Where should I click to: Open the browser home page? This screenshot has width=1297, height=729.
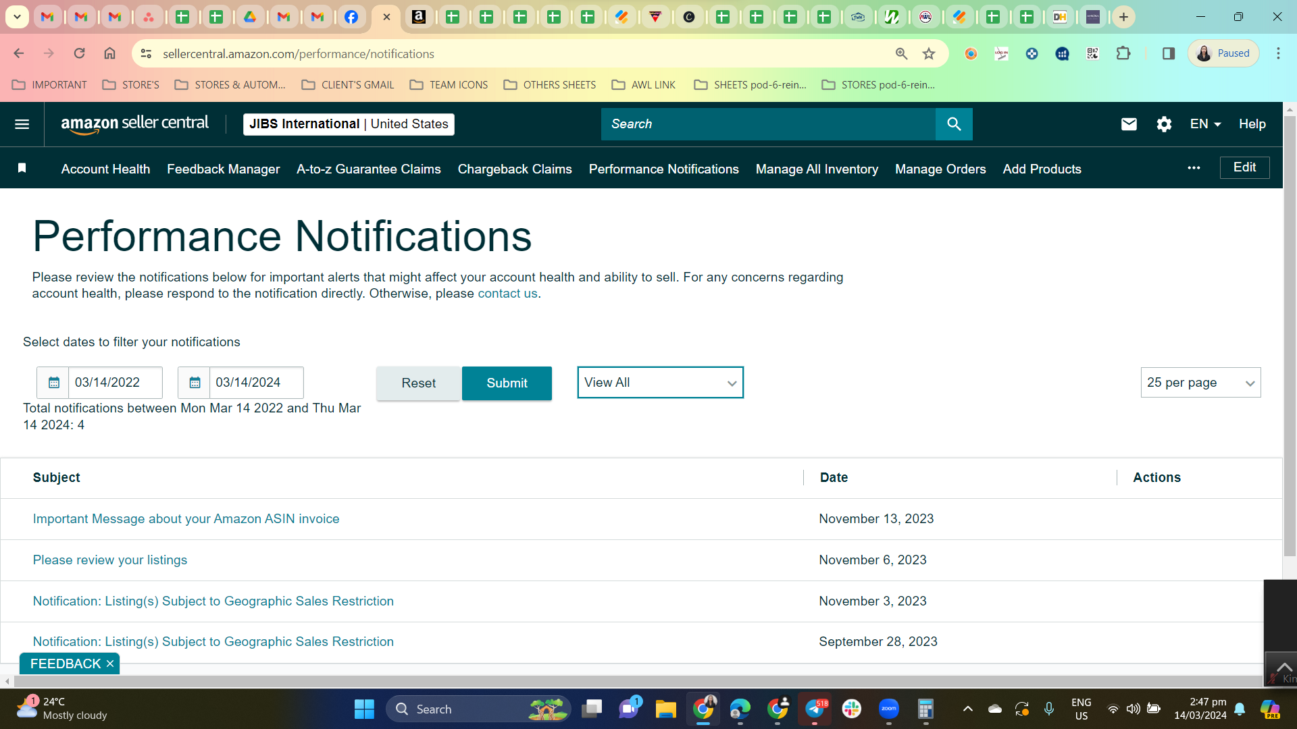[x=109, y=53]
